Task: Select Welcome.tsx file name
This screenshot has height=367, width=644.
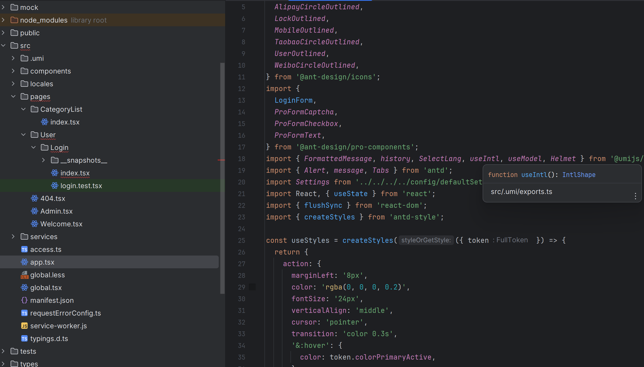Action: coord(61,224)
